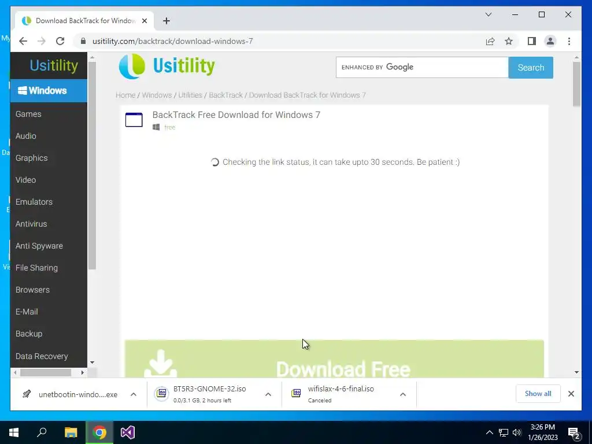This screenshot has width=592, height=444.
Task: Open taskbar search
Action: pyautogui.click(x=42, y=432)
